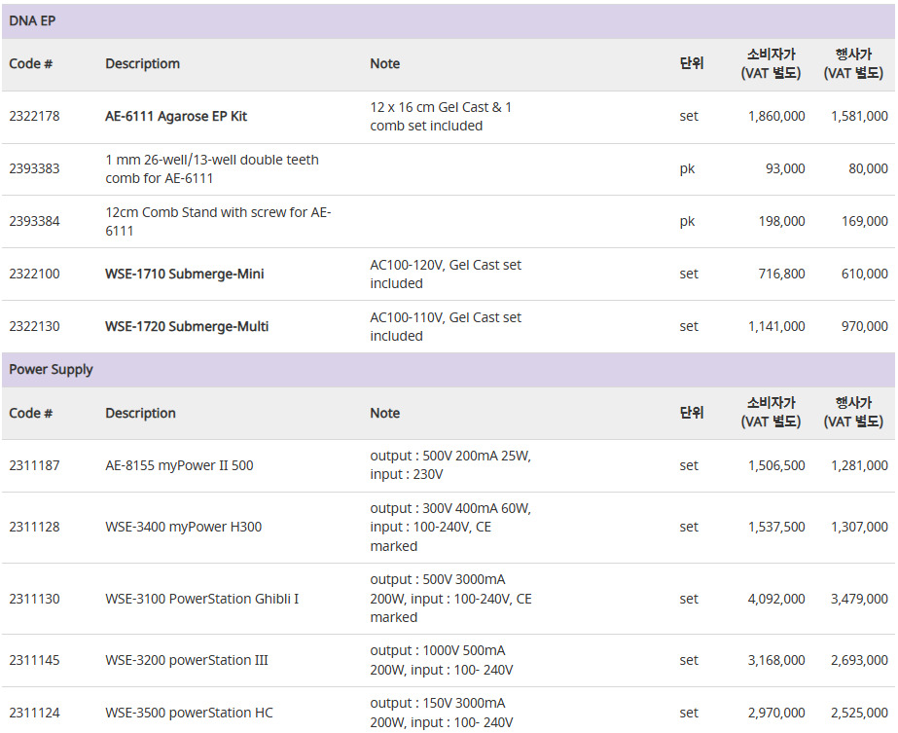Click WSE-3100 PowerStation Ghibli I entry

click(202, 599)
